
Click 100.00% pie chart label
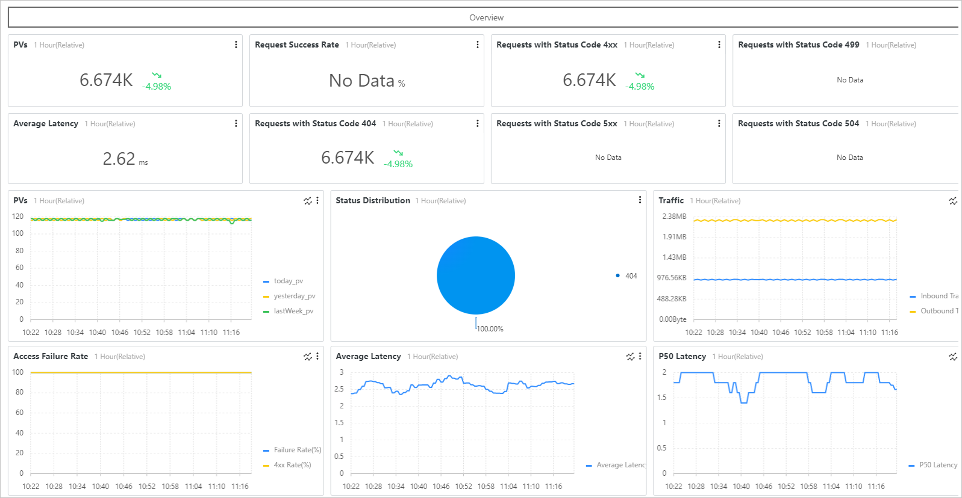[490, 329]
